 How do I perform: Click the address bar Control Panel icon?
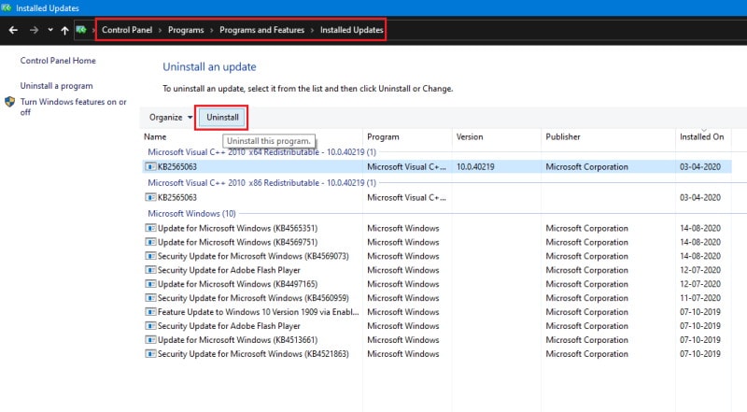pos(81,30)
